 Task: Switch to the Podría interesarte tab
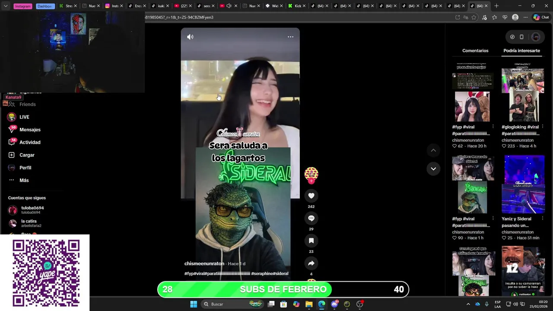click(x=521, y=51)
